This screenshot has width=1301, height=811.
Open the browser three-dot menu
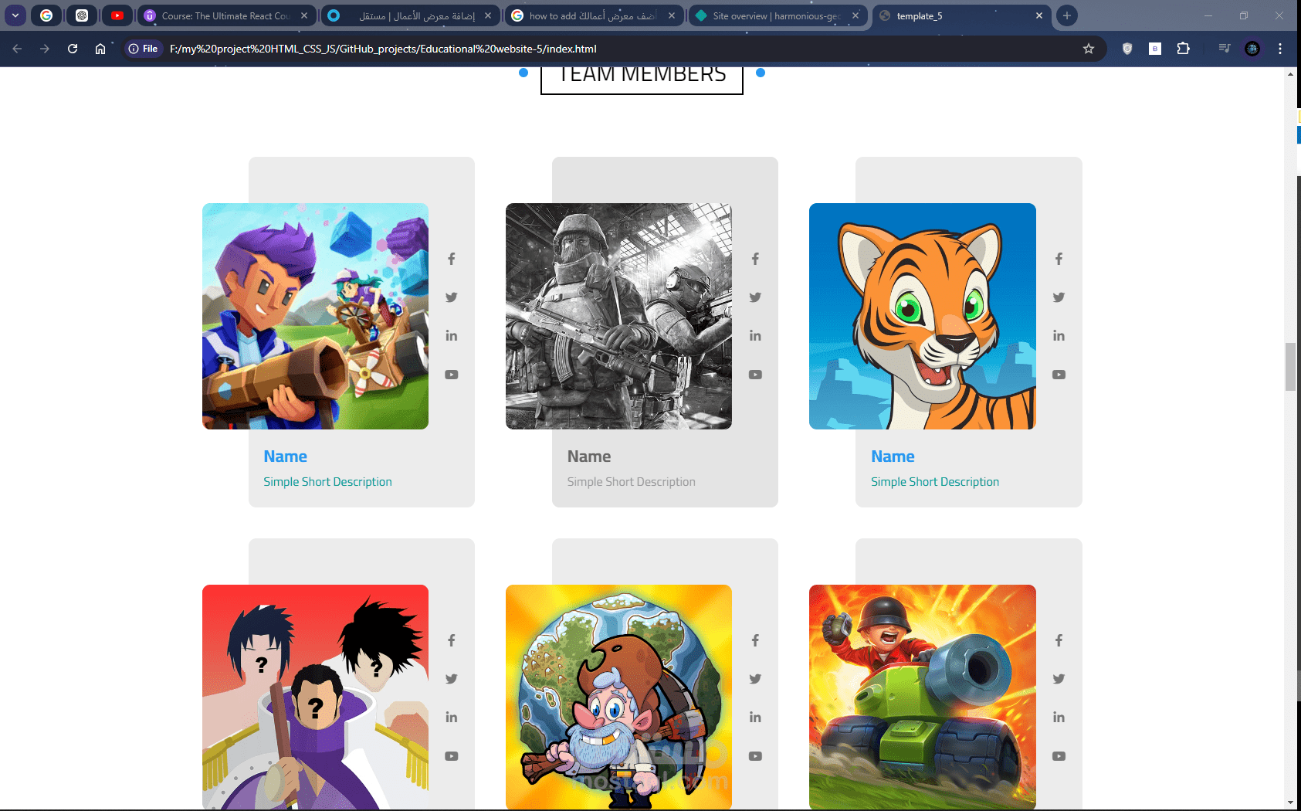[x=1280, y=49]
